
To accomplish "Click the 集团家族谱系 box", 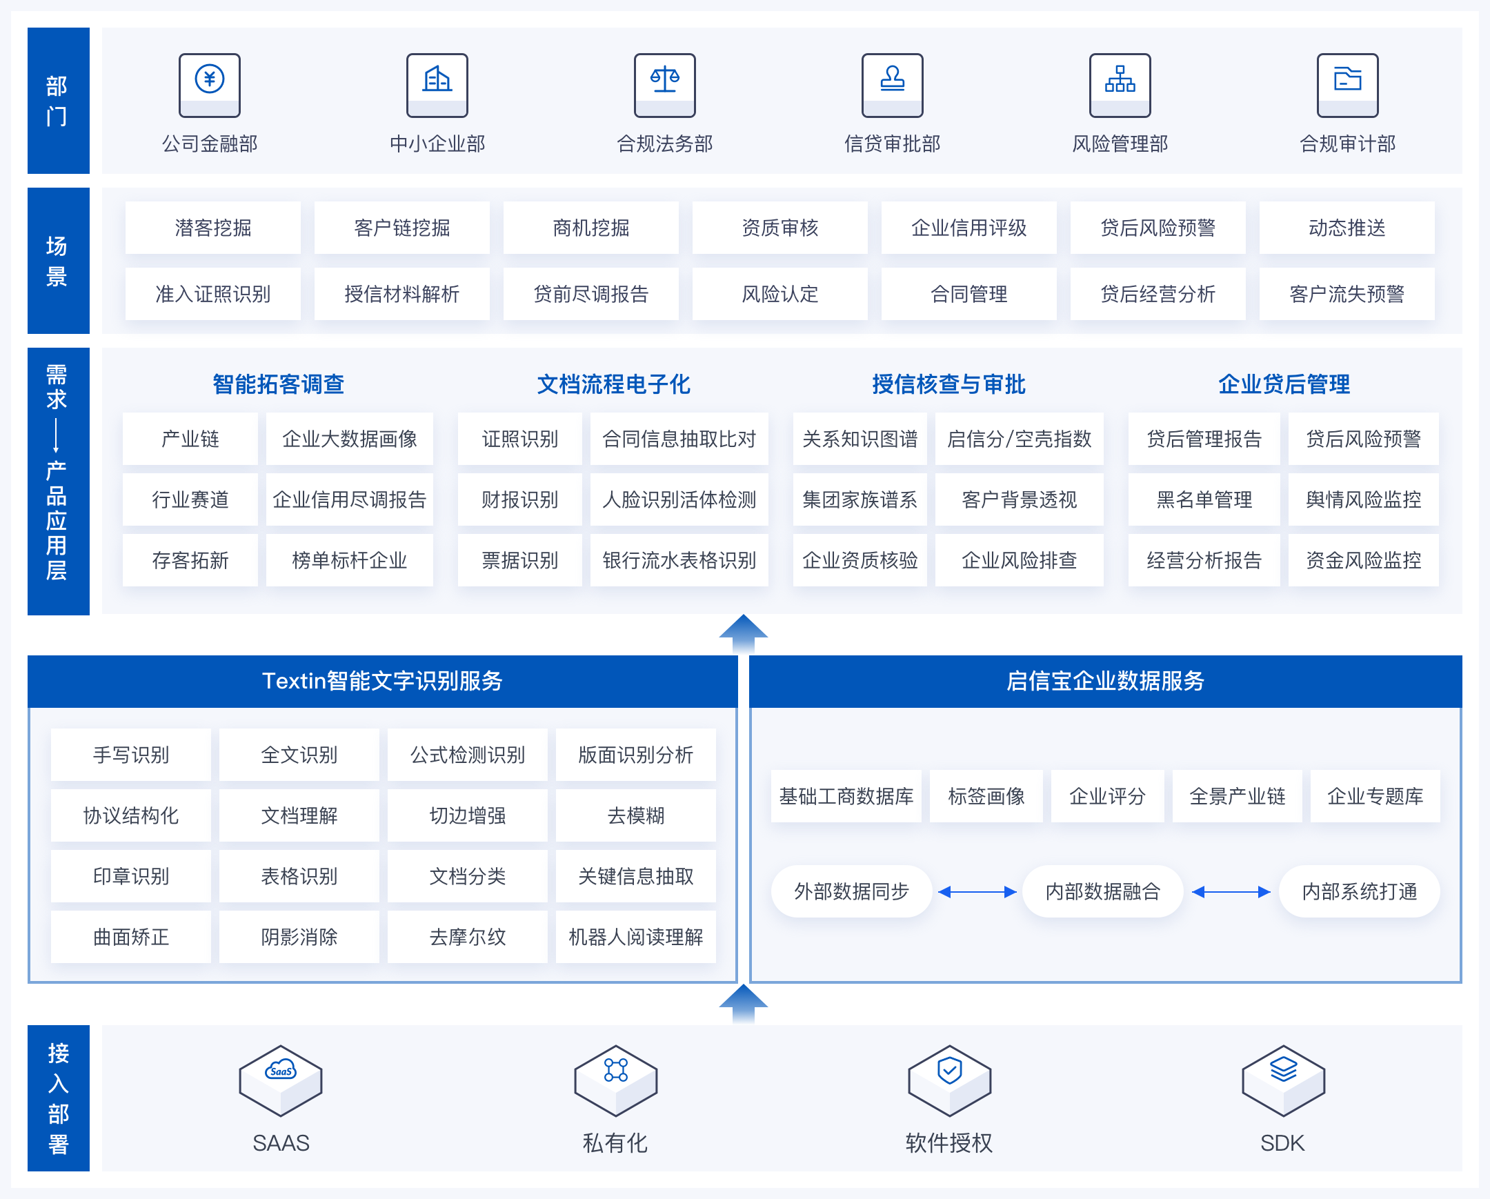I will coord(860,499).
